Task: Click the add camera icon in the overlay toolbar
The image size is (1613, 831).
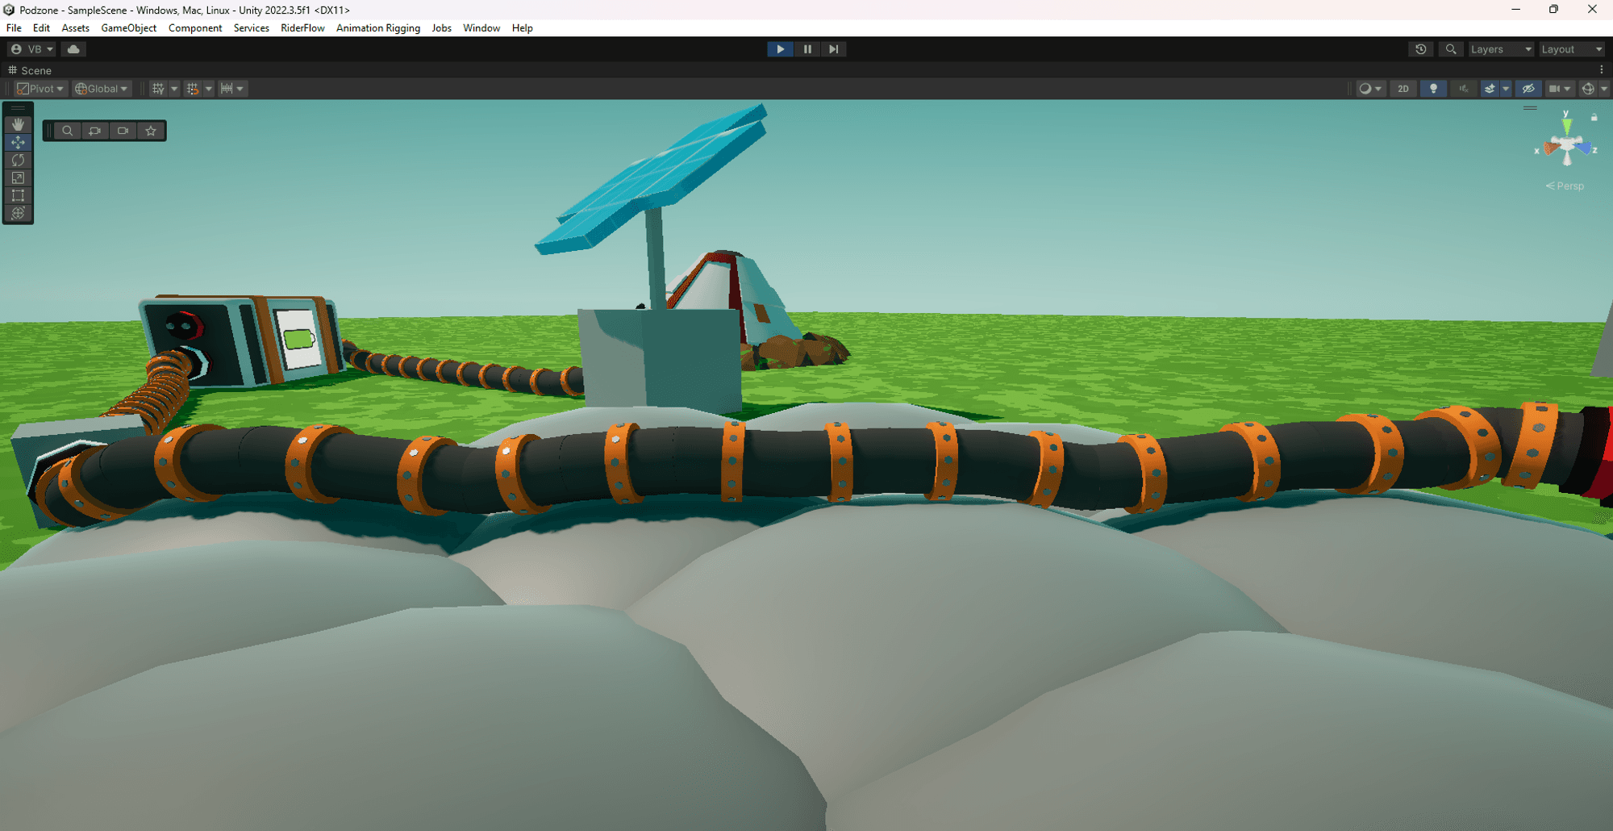Action: pyautogui.click(x=95, y=131)
